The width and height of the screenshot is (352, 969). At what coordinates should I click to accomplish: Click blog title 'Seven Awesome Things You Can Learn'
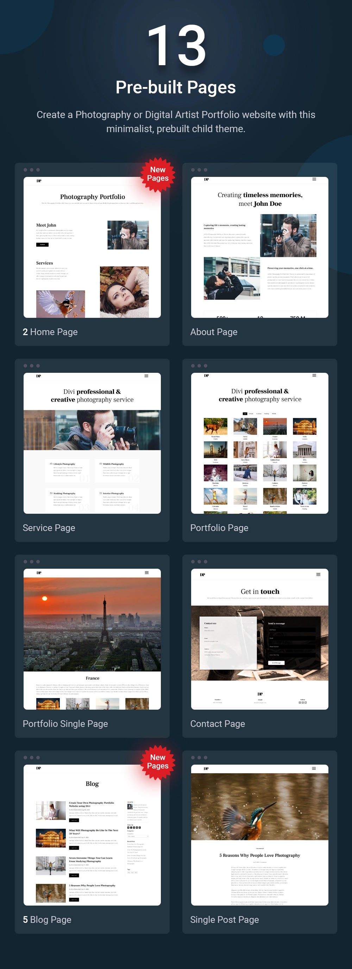point(91,859)
